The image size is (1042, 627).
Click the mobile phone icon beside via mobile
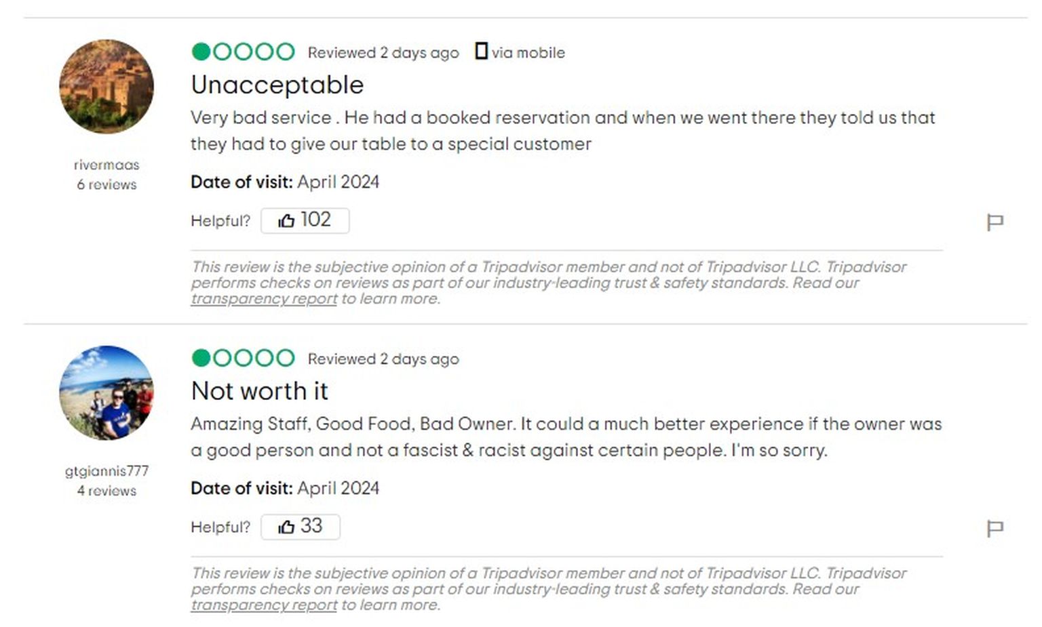[x=481, y=52]
